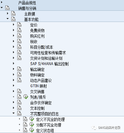124x133 pixels.
Task: Select 不完整项目的日志 entry text
Action: click(44, 114)
